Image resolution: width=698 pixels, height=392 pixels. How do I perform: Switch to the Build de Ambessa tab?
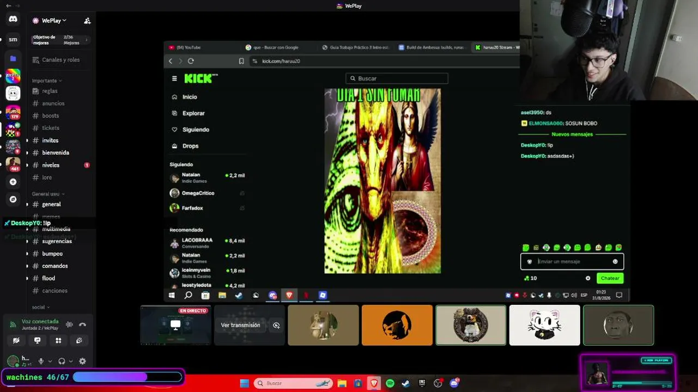click(x=432, y=47)
